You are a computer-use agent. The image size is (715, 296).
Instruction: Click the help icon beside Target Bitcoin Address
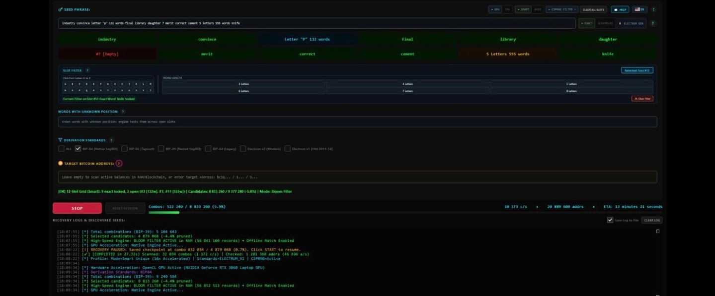tap(119, 163)
